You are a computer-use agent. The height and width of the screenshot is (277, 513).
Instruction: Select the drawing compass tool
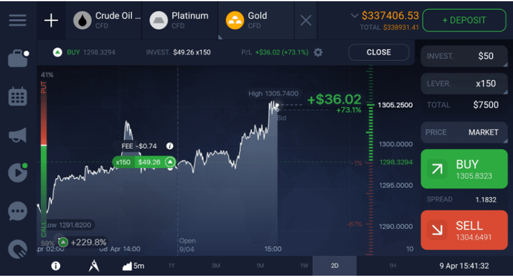[x=94, y=266]
